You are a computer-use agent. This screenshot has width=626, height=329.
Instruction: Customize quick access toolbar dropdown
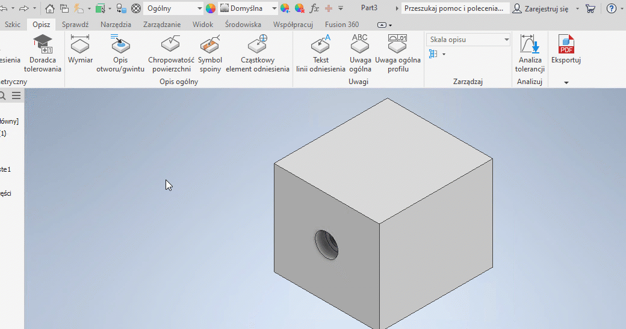point(341,8)
